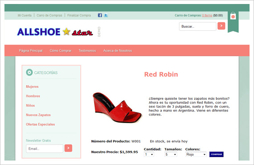
Task: Click the shopping bag ribbon icon
Action: [233, 16]
